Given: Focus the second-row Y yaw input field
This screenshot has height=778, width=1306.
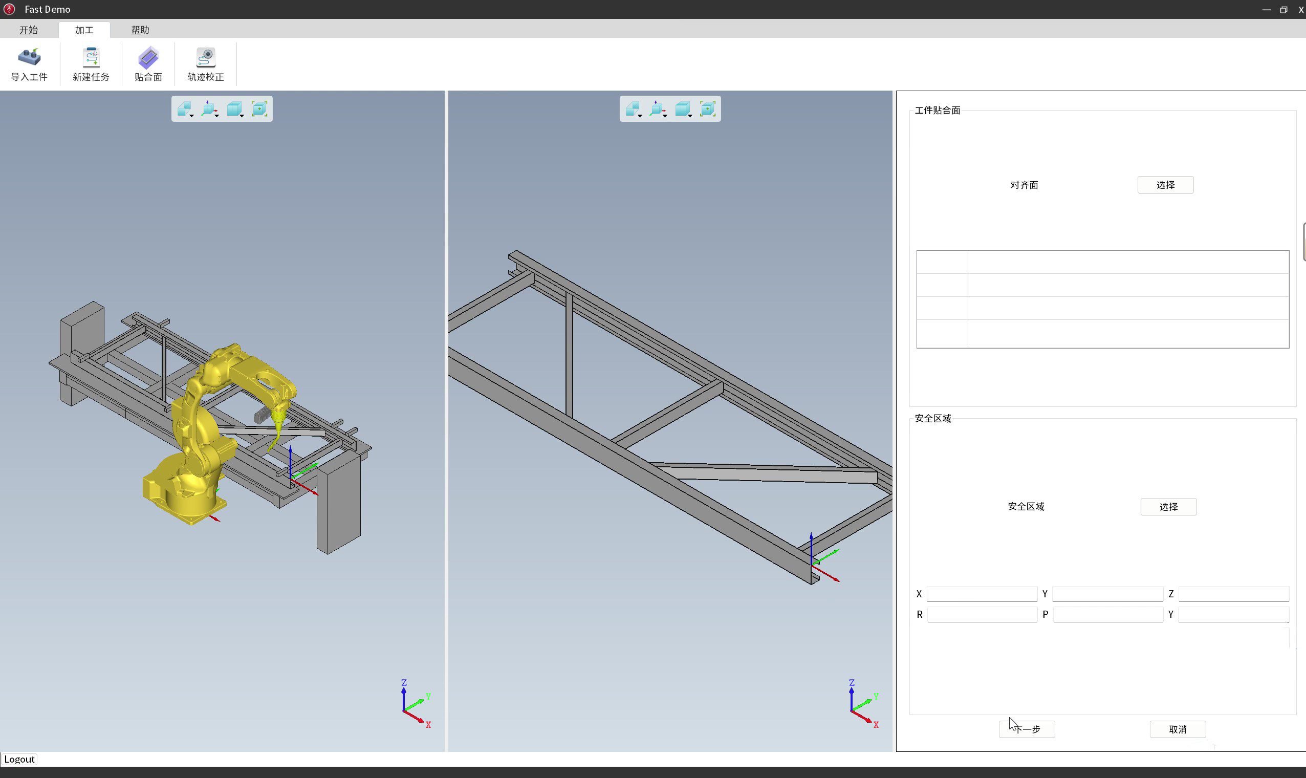Looking at the screenshot, I should 1234,614.
